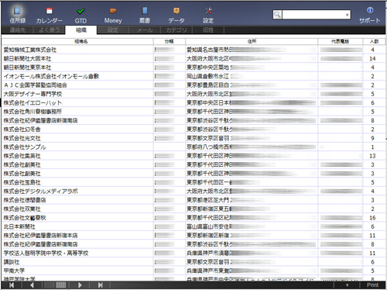Jump to the first record

(12, 285)
